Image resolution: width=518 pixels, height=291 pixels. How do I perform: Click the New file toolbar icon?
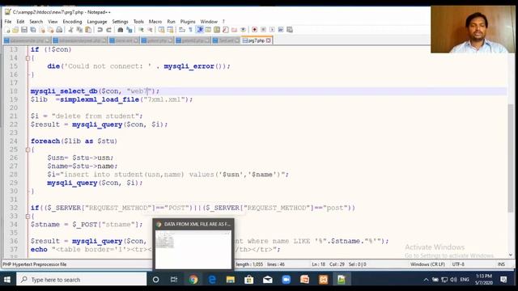7,30
